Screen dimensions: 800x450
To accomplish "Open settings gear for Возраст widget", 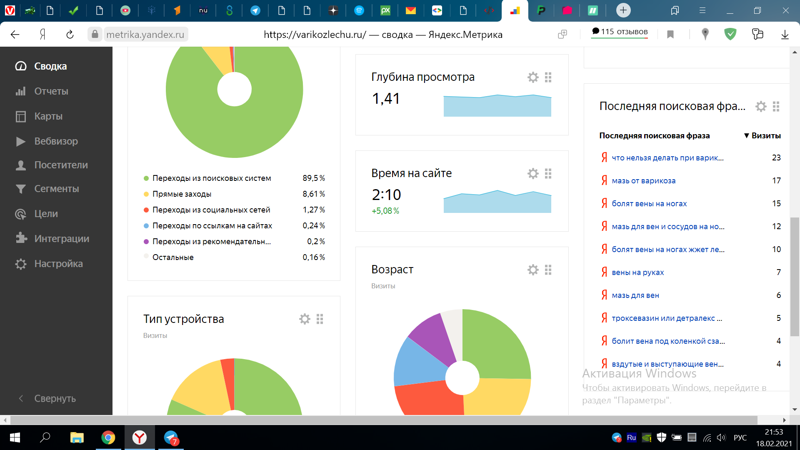I will point(533,270).
